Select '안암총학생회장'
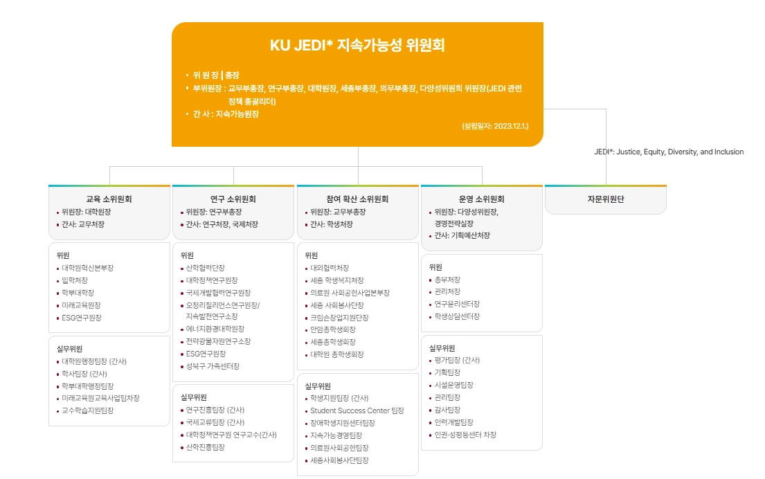 point(333,329)
